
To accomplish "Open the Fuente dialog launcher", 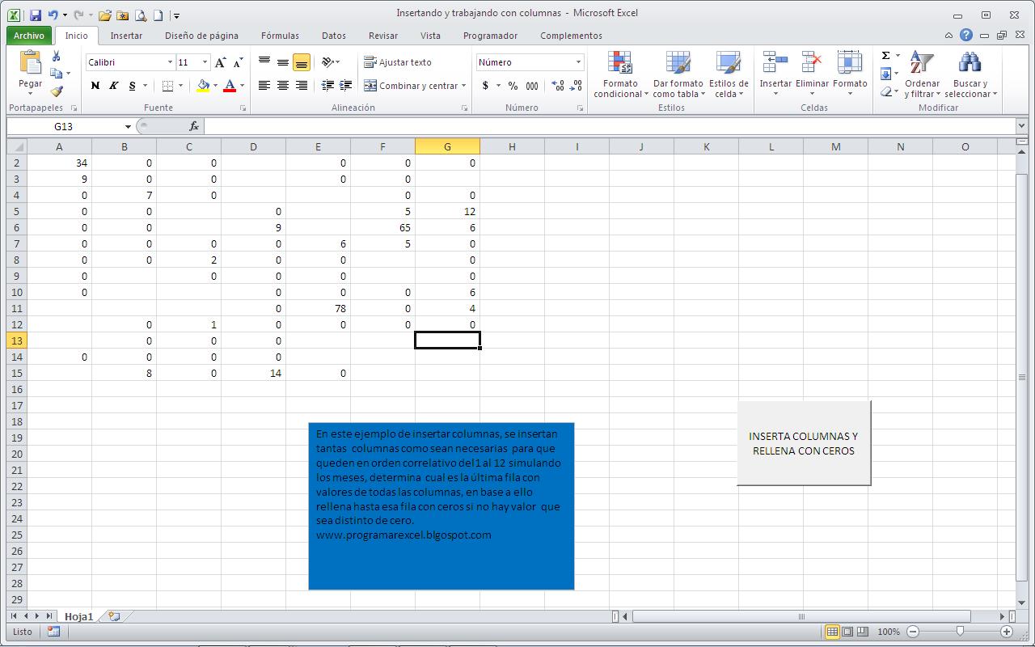I will coord(243,108).
